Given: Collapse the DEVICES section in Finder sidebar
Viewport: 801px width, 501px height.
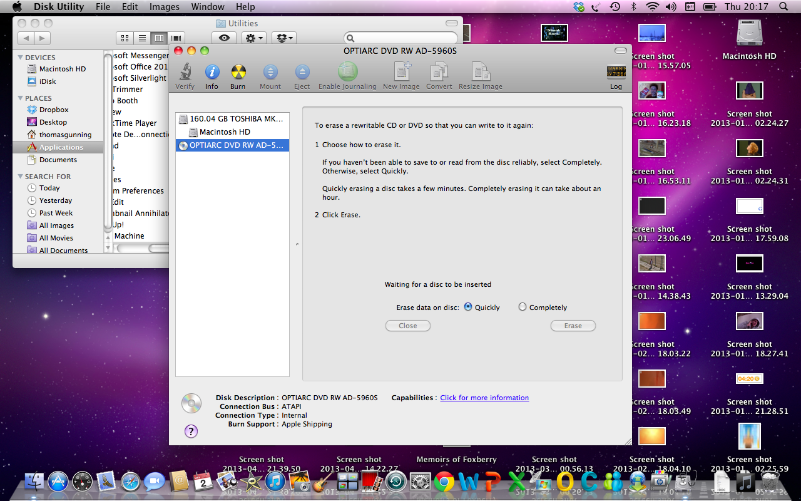Looking at the screenshot, I should (20, 58).
